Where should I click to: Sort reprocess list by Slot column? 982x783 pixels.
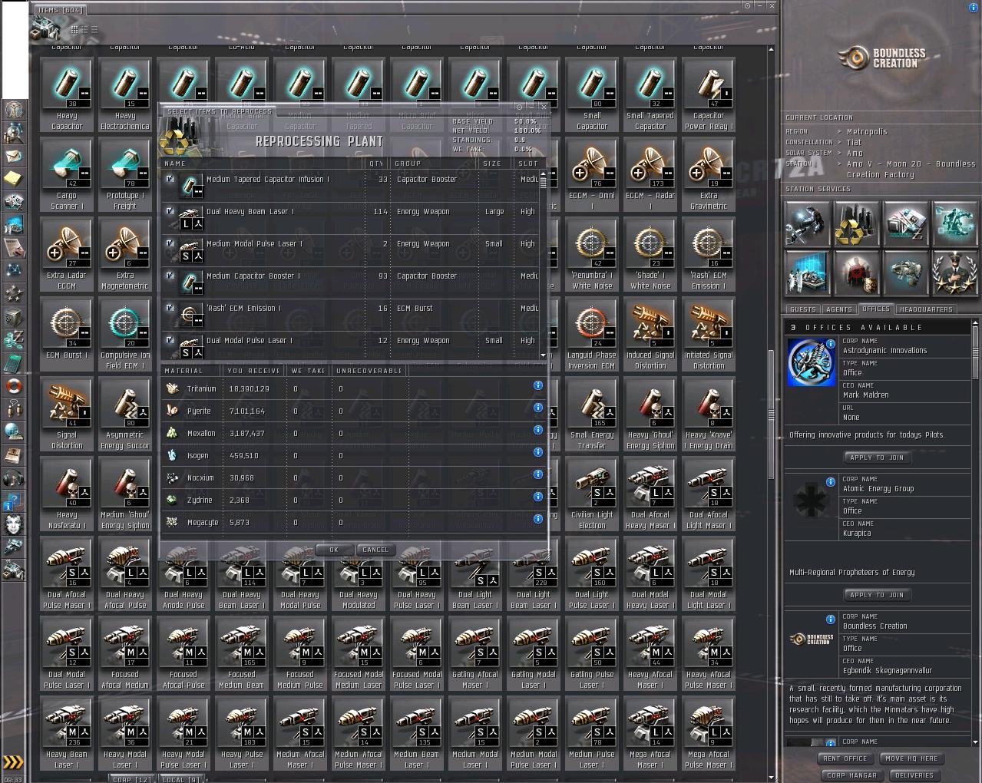click(527, 164)
